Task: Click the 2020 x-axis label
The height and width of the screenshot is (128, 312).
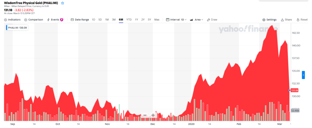Action: 191,124
